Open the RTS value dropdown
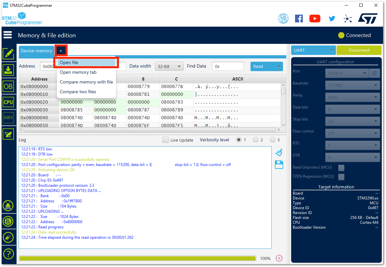Viewport: 386px width, 267px height. [x=352, y=145]
